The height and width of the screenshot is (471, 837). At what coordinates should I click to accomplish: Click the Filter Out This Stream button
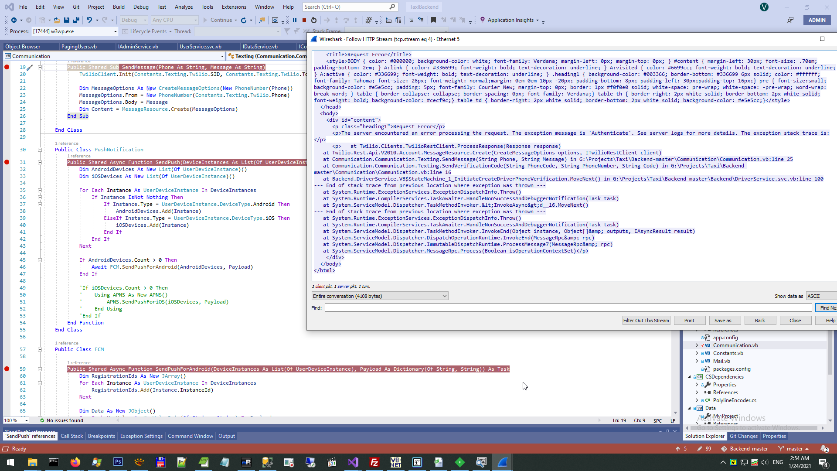pos(646,321)
